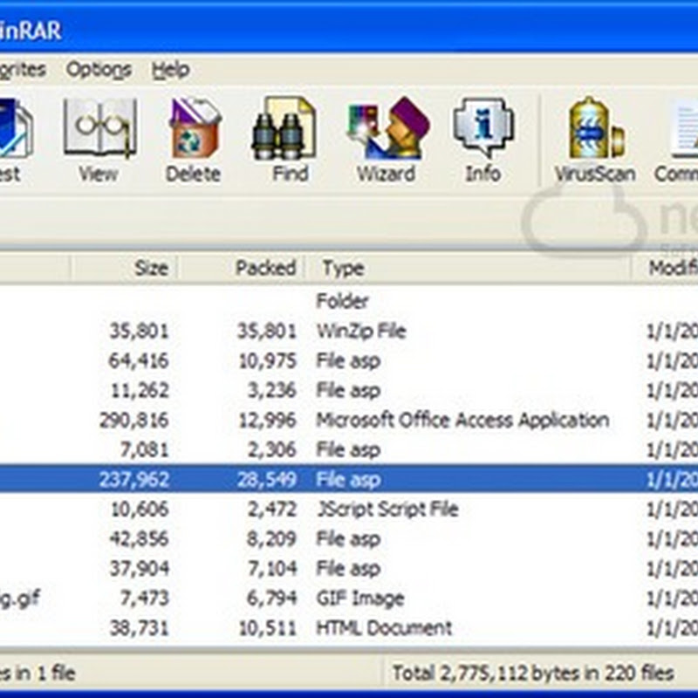Select File asp in the 11,262 row
698x698 pixels.
point(348,390)
